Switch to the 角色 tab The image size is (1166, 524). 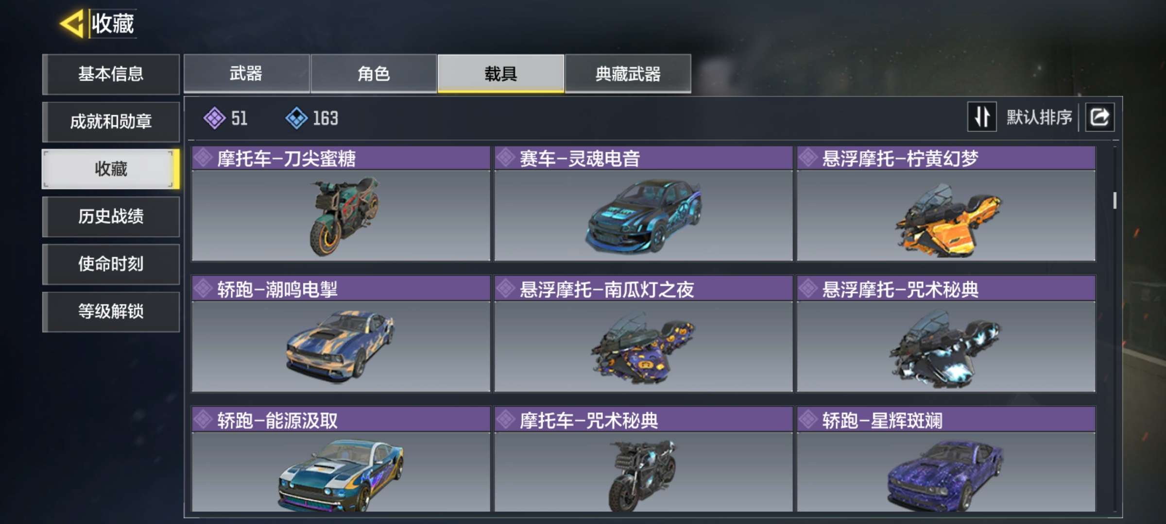click(x=374, y=74)
